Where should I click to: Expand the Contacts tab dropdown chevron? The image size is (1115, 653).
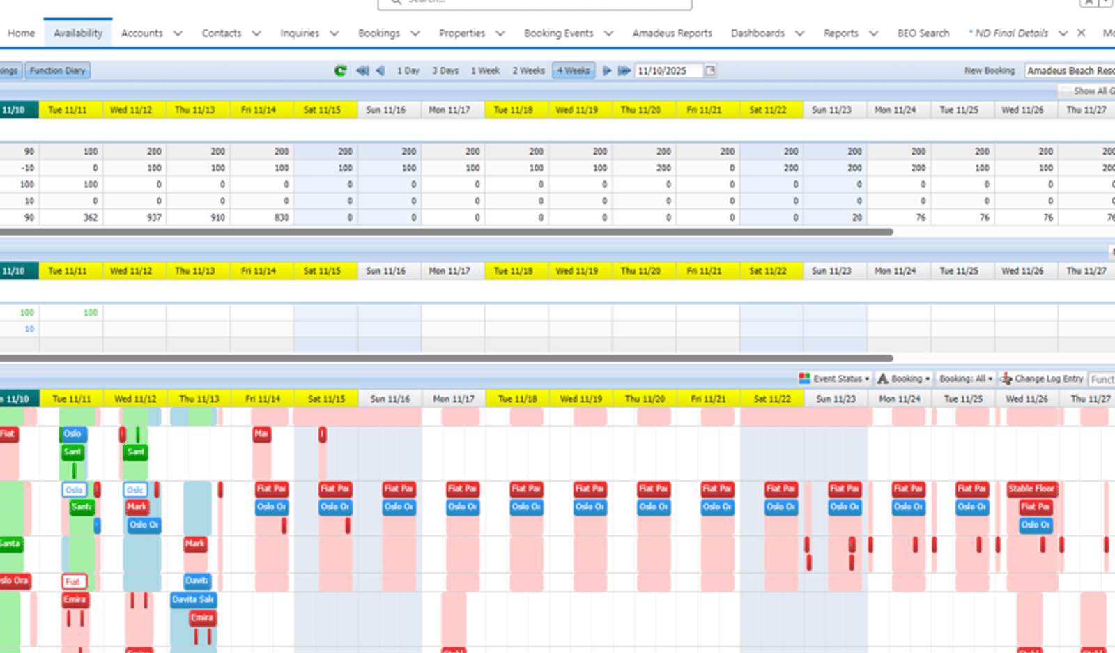tap(256, 33)
